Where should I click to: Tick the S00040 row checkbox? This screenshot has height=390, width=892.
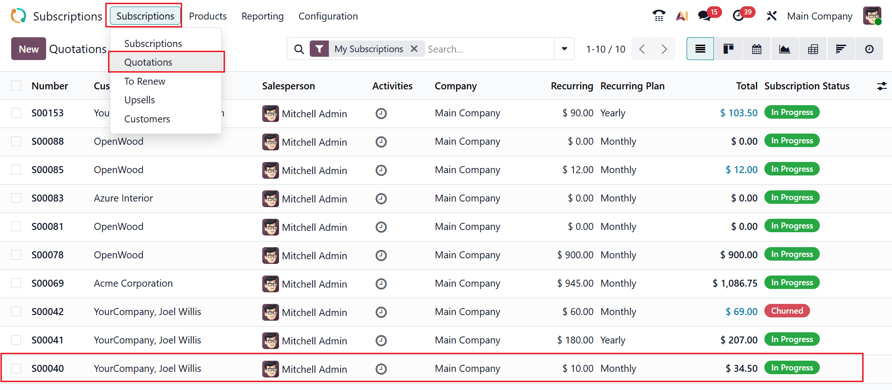coord(16,369)
